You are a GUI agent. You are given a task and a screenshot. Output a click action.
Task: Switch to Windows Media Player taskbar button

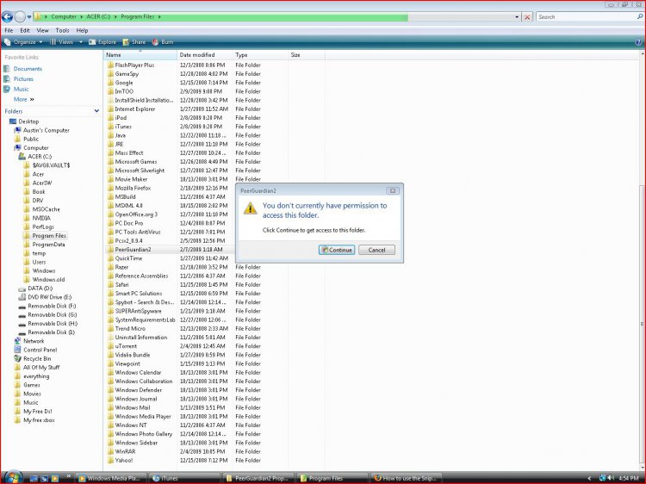[x=109, y=478]
